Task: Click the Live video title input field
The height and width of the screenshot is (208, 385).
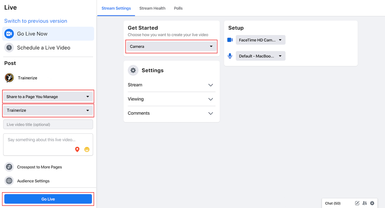Action: click(48, 125)
